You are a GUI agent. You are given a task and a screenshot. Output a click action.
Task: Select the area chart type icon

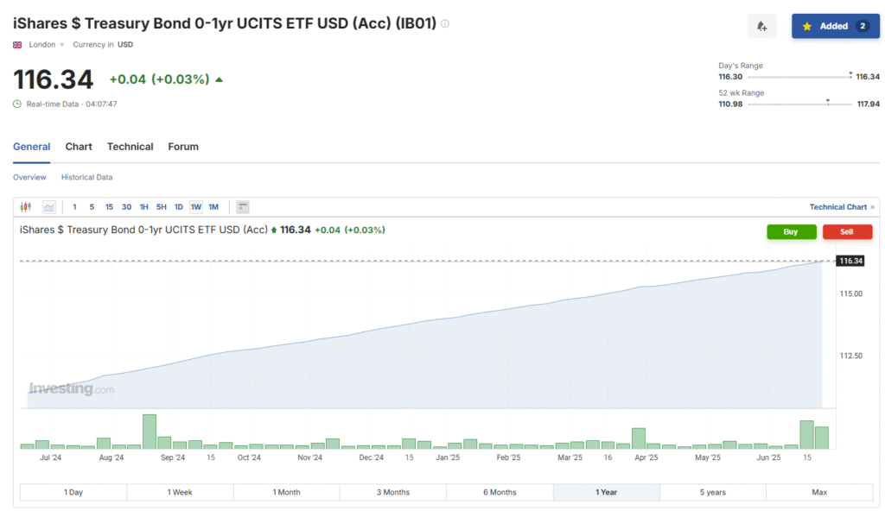pos(49,207)
